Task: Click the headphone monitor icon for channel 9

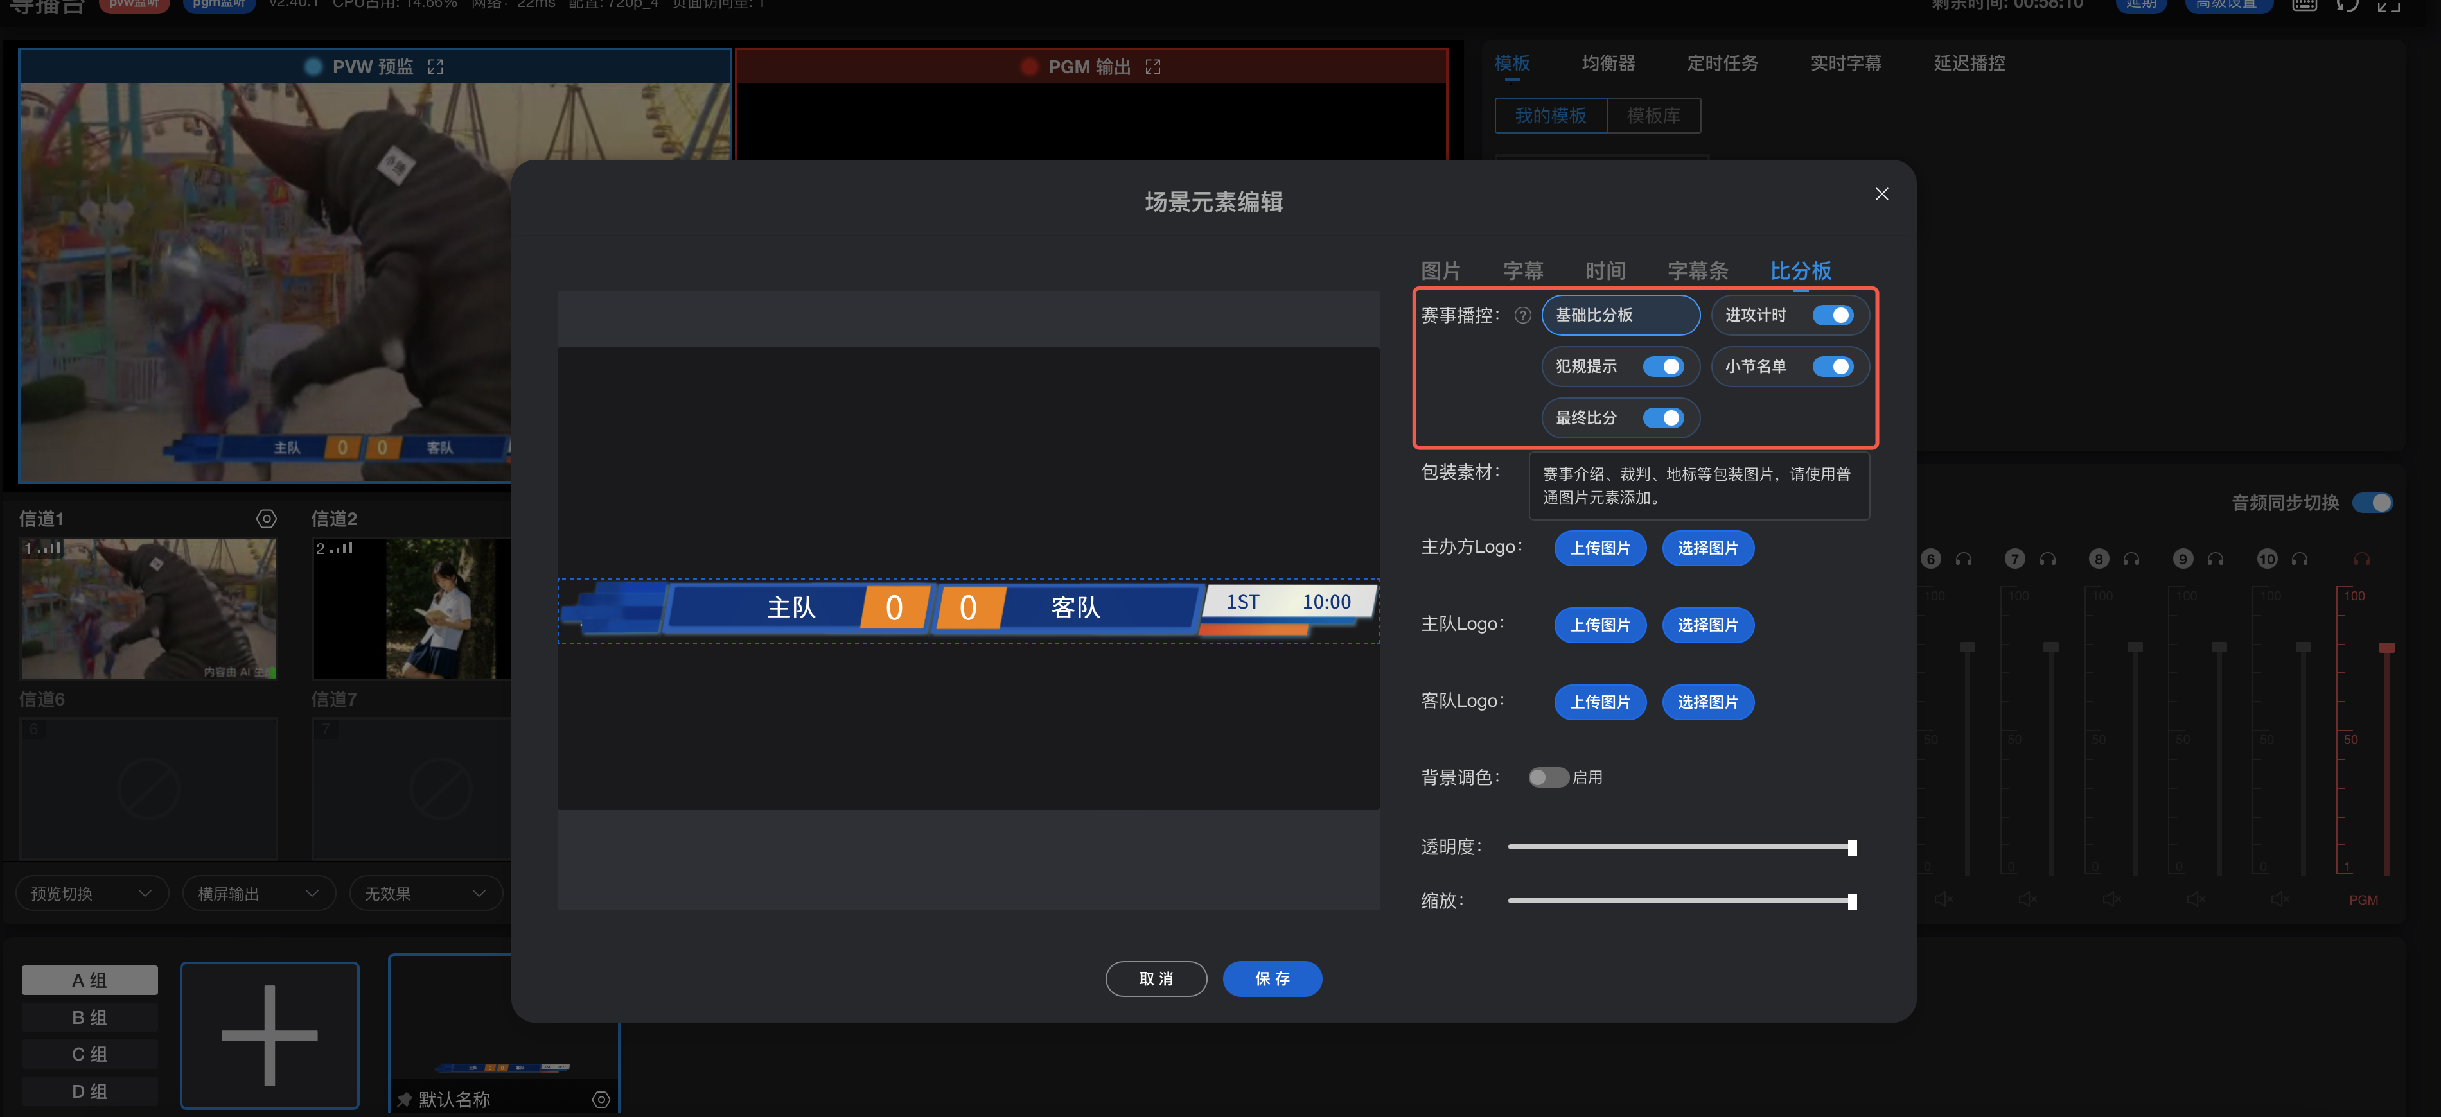Action: (2216, 559)
